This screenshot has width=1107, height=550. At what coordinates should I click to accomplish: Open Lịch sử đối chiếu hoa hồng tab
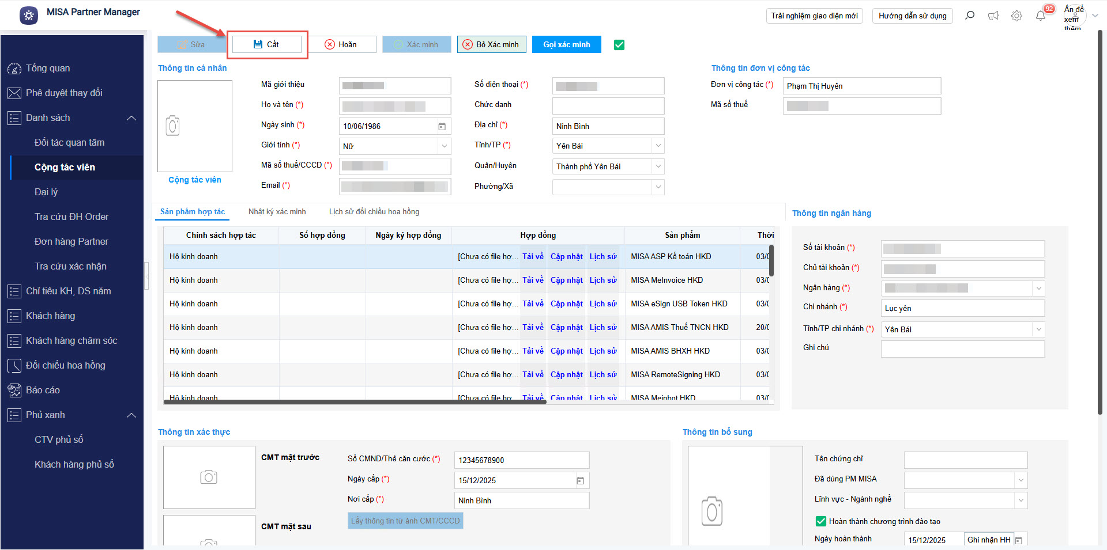(x=374, y=212)
